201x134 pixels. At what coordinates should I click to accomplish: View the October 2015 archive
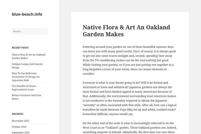pos(19,127)
